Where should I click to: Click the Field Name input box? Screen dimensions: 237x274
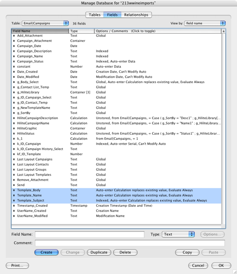click(90, 234)
